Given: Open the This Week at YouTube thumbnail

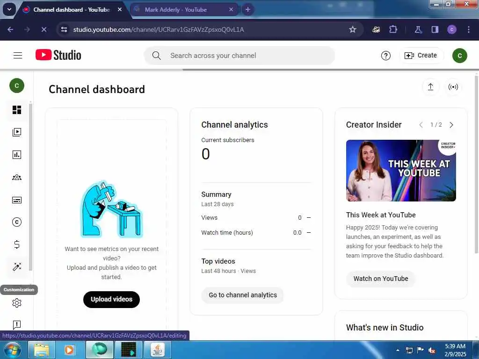Looking at the screenshot, I should [401, 171].
